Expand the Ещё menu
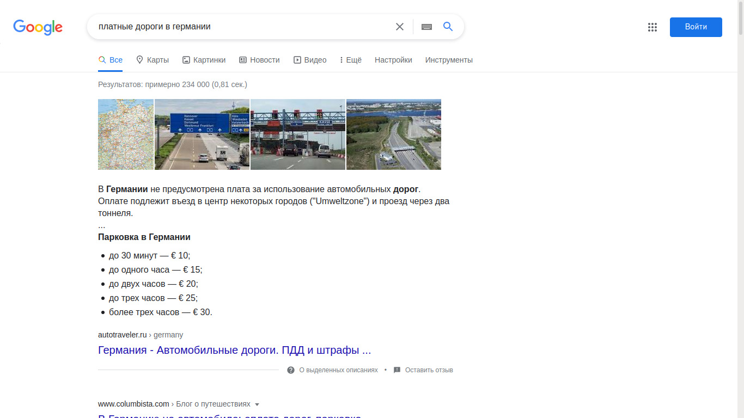 350,60
